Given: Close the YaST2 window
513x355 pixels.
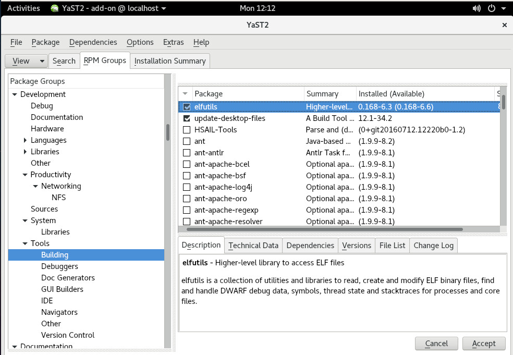Looking at the screenshot, I should 504,25.
